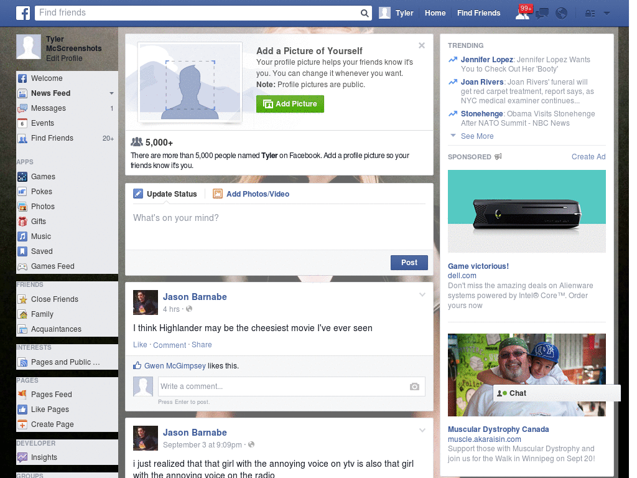637x478 pixels.
Task: Click Edit Profile link
Action: point(64,58)
